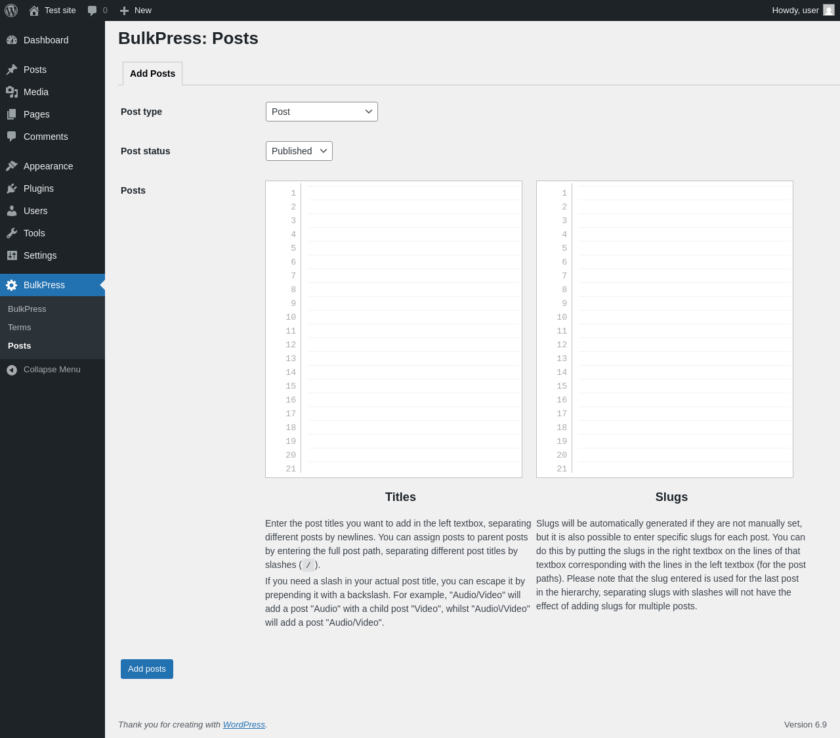Click the Collapse Menu arrow icon
Viewport: 840px width, 738px height.
(x=12, y=370)
